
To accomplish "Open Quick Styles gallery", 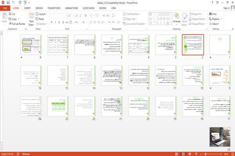I will (184, 20).
